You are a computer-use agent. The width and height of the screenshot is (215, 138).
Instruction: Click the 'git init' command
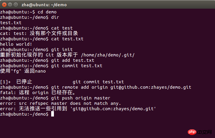tap(62, 50)
